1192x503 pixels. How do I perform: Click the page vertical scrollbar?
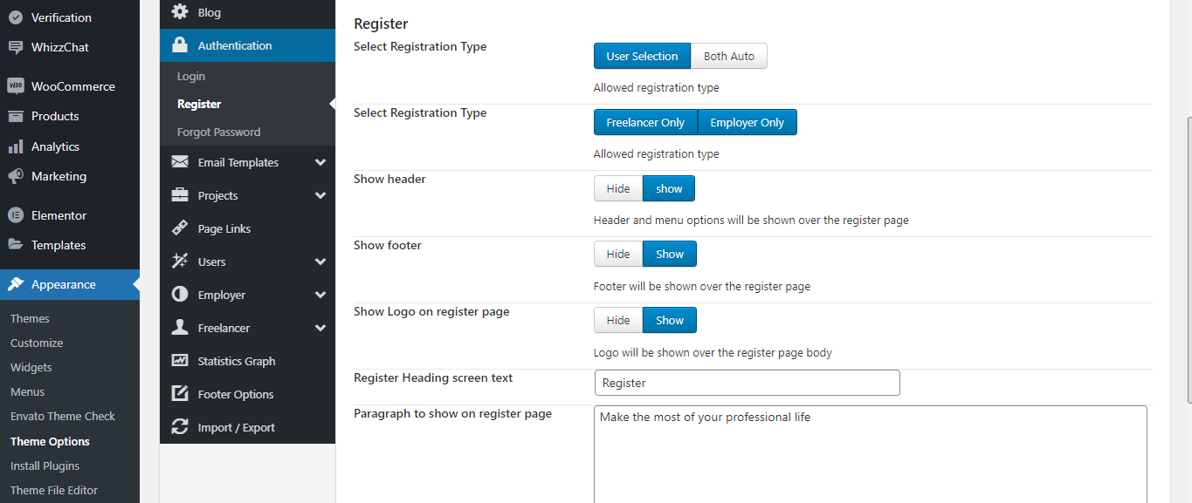(1189, 261)
